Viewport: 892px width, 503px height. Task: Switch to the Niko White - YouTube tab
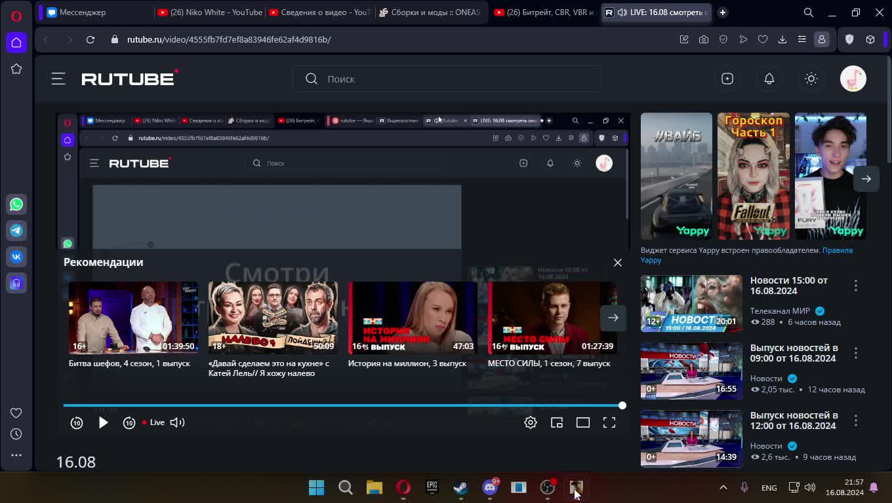click(210, 12)
